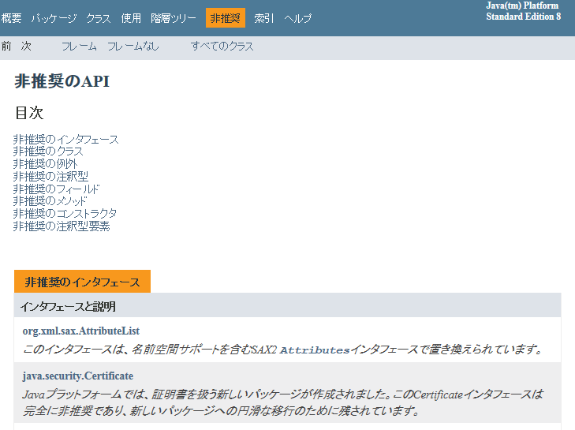Viewport: 575px width, 430px height.
Task: Open the 使用 navigation item
Action: click(x=131, y=18)
